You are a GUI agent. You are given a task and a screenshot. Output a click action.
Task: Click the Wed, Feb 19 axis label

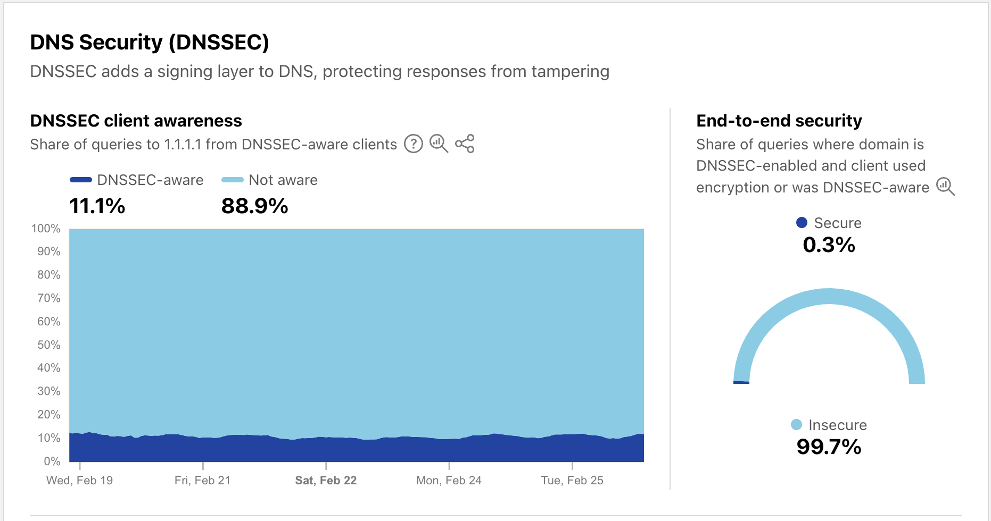[x=79, y=481]
